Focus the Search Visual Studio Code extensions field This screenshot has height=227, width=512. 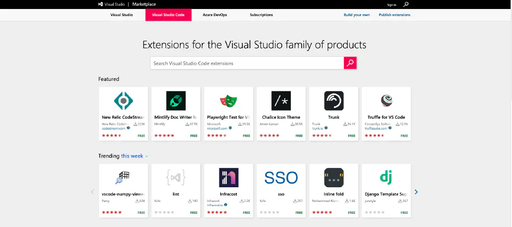(x=247, y=63)
